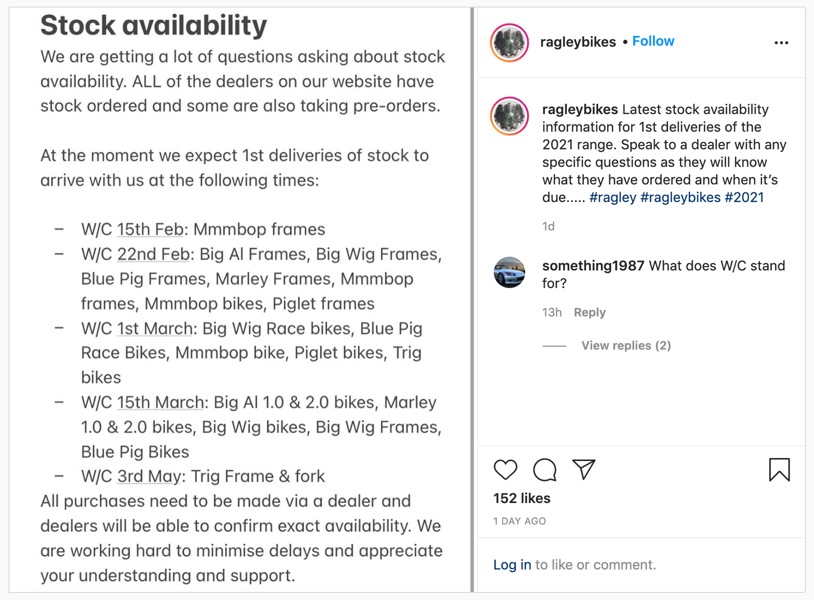Screen dimensions: 814x600
Task: Click the 1 DAY AGO timestamp
Action: (520, 521)
